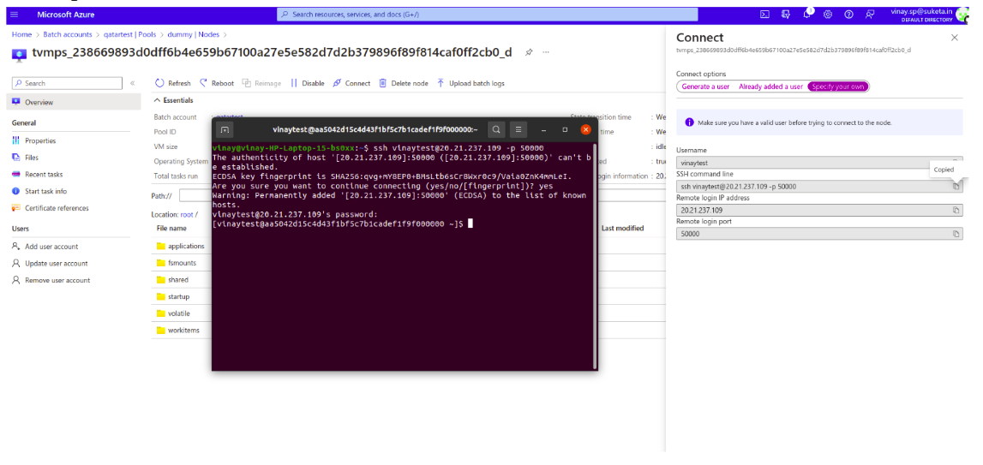
Task: Sort by the File name column header
Action: (x=171, y=228)
